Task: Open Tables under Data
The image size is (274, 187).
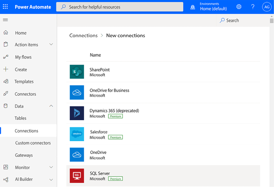Action: tap(20, 118)
